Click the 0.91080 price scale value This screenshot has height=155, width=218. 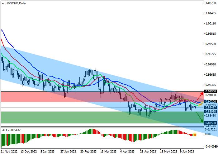(211, 95)
